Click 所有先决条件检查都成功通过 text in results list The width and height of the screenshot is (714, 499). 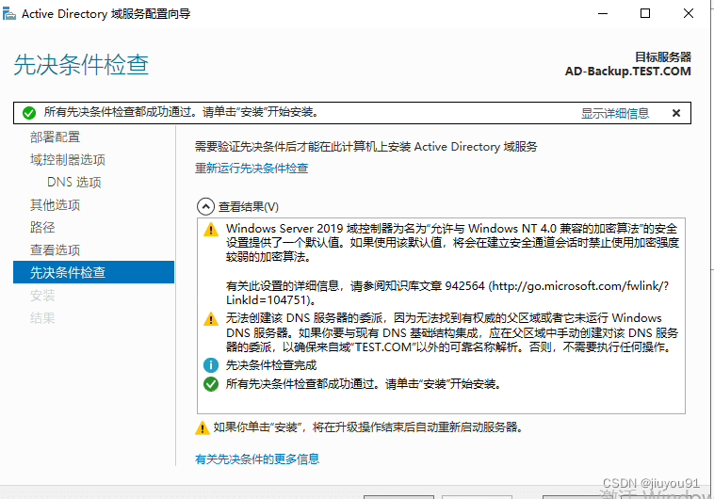(364, 384)
